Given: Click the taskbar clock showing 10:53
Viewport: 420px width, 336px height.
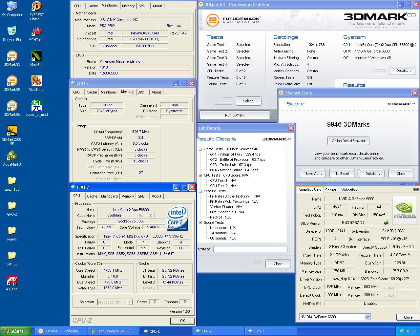Looking at the screenshot, I should (411, 331).
